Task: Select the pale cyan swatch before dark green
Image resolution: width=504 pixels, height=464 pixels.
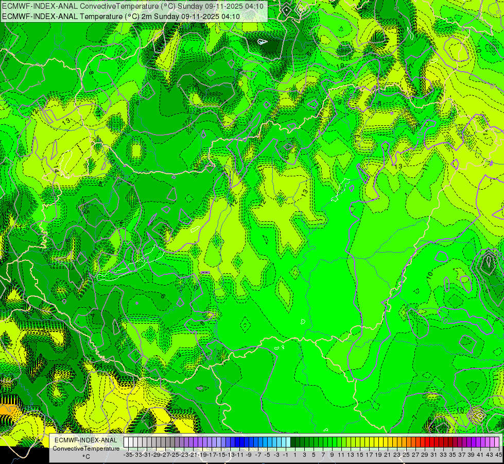Action: (288, 442)
